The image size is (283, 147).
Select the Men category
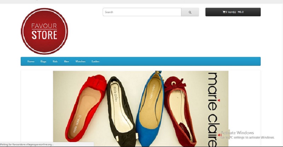[67, 61]
